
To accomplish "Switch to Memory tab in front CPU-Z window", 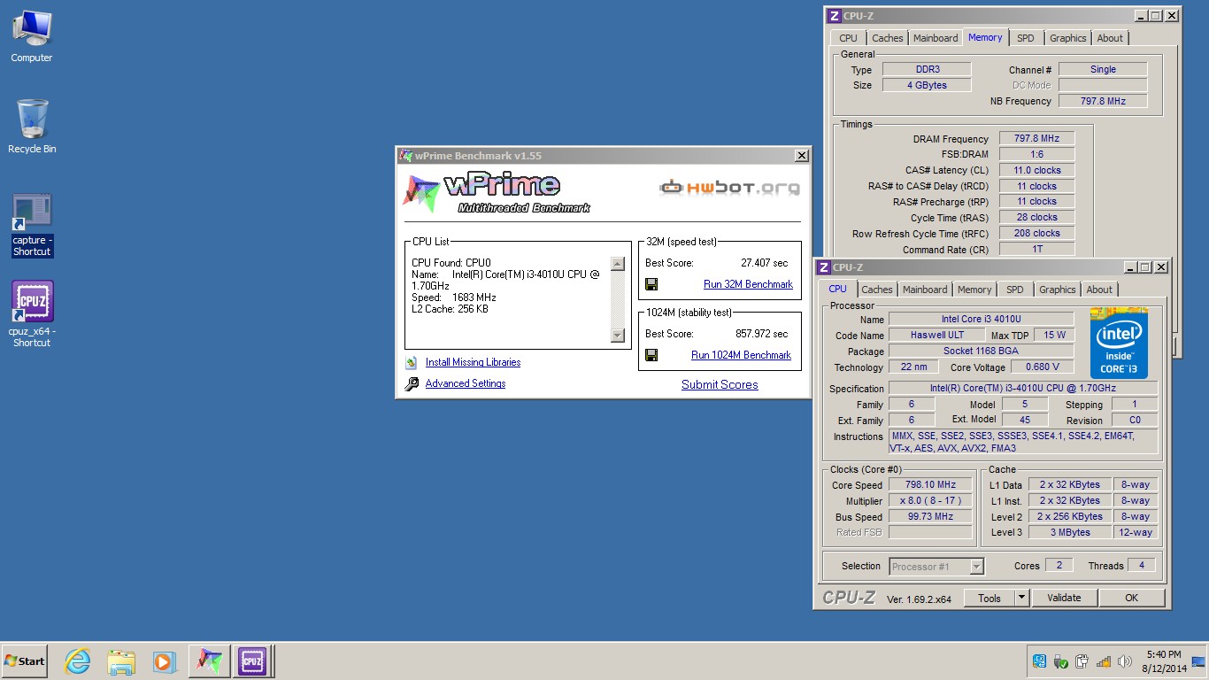I will 974,290.
